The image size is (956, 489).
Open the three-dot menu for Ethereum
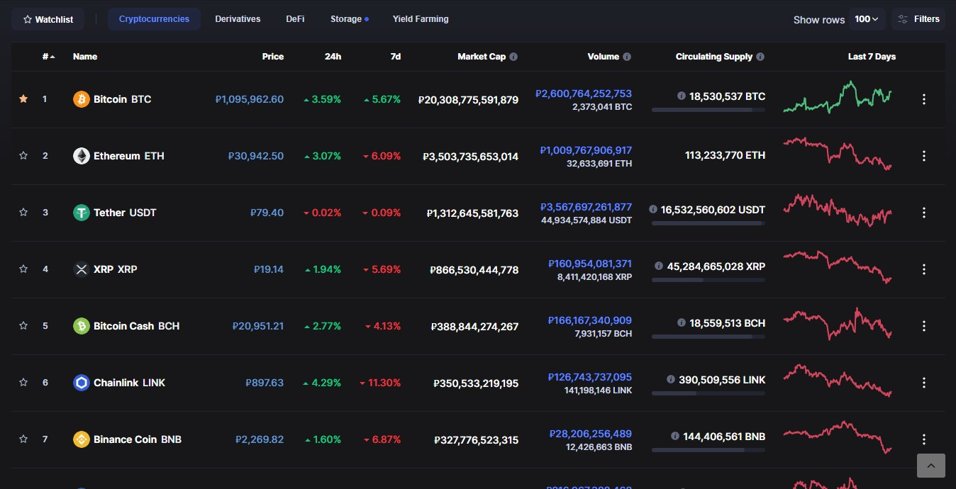coord(924,156)
